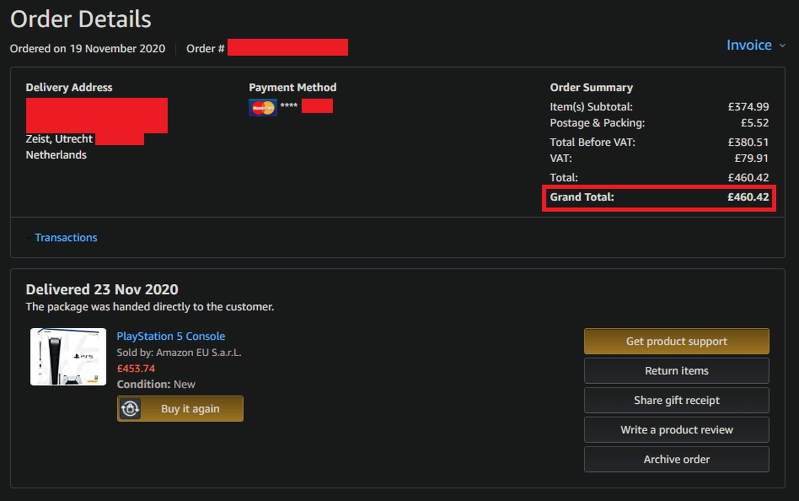Click the redacted order number field
Viewport: 799px width, 501px height.
(287, 48)
